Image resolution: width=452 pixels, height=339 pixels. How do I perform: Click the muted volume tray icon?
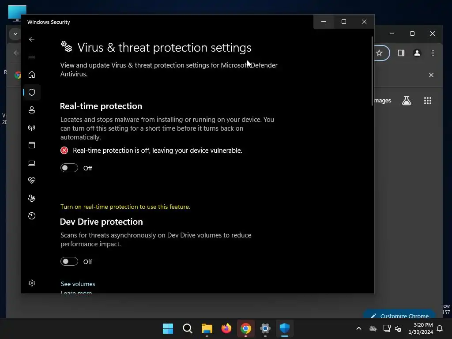coord(398,328)
